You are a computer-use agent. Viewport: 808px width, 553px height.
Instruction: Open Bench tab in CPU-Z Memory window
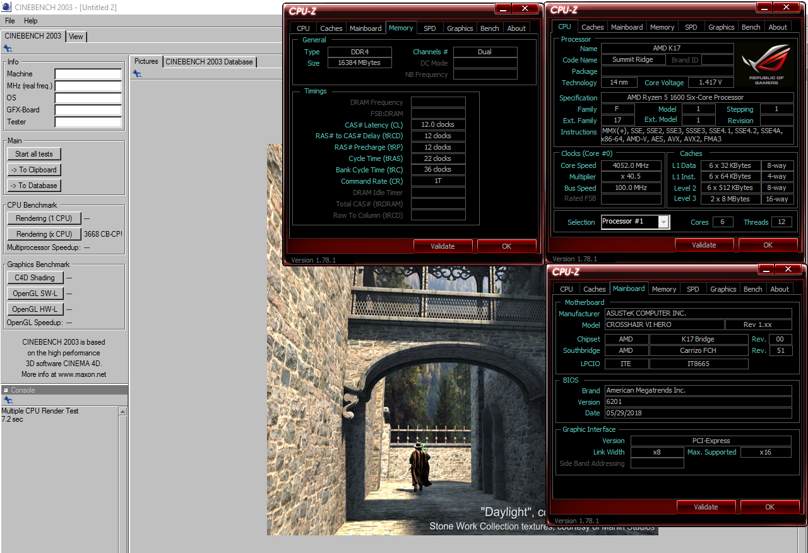pyautogui.click(x=489, y=28)
